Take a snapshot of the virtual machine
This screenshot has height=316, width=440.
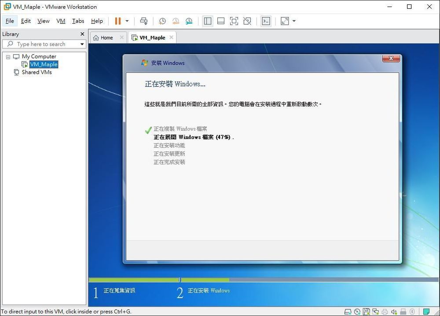(x=162, y=21)
